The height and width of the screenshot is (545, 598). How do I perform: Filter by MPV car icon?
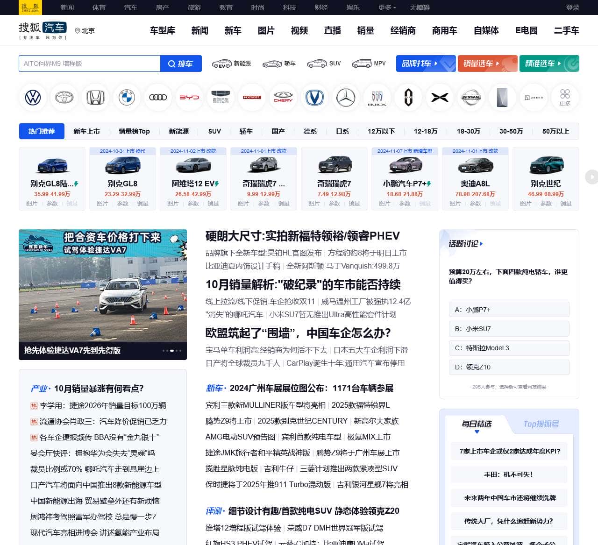[369, 64]
